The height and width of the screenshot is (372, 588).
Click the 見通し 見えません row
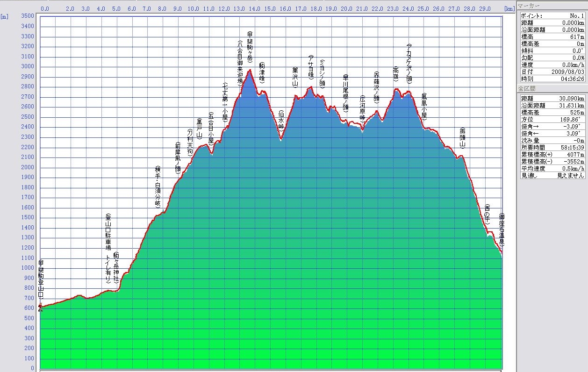pyautogui.click(x=552, y=175)
